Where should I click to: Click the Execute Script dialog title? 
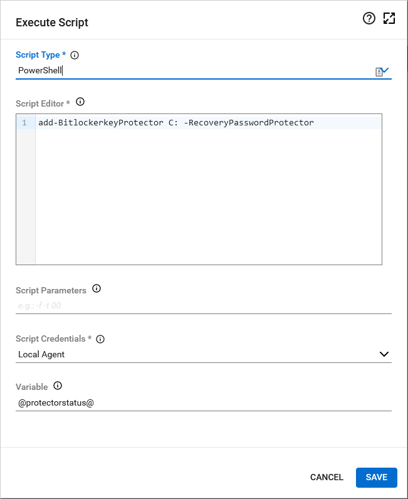(x=52, y=23)
